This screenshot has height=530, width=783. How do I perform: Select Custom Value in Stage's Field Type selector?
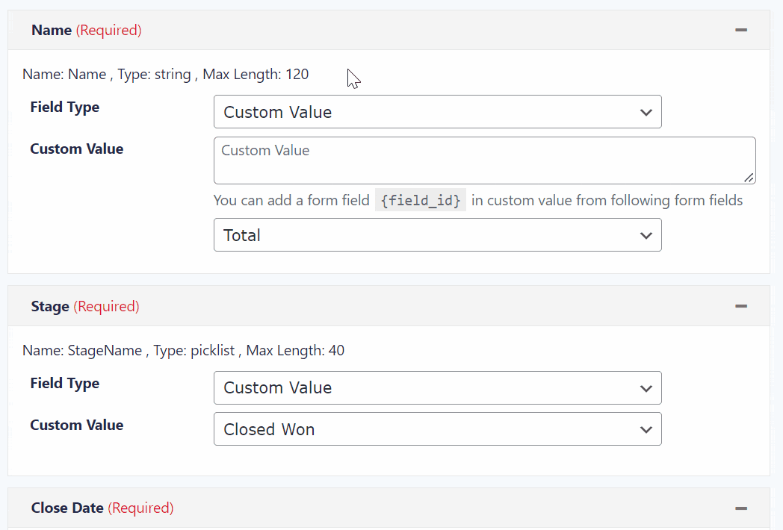[437, 387]
